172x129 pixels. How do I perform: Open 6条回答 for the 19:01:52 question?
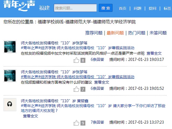tap(97, 88)
